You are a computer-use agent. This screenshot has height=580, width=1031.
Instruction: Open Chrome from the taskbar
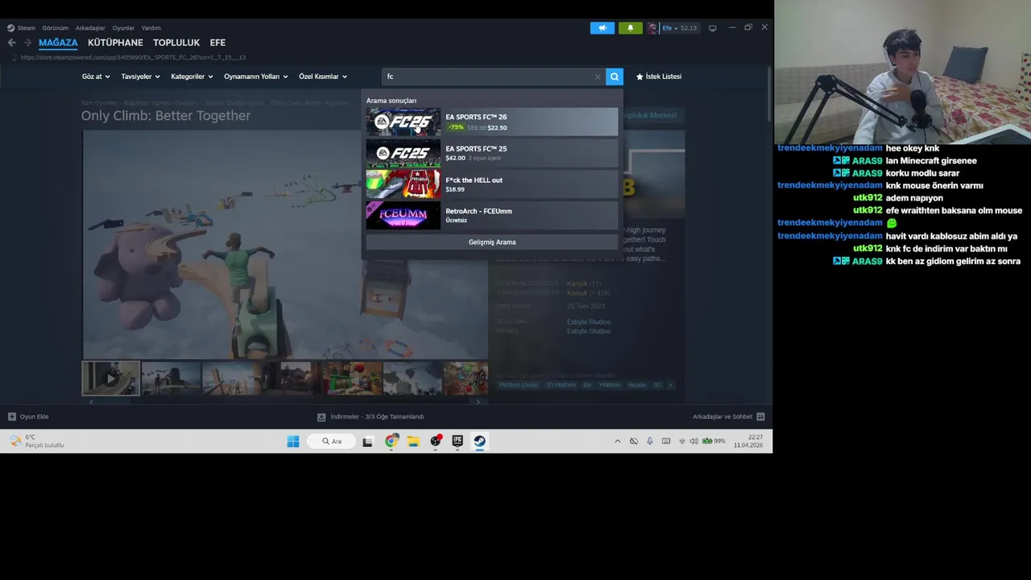[391, 441]
